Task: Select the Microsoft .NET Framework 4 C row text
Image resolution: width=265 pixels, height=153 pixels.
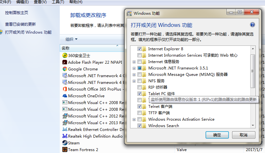Action: [x=96, y=76]
